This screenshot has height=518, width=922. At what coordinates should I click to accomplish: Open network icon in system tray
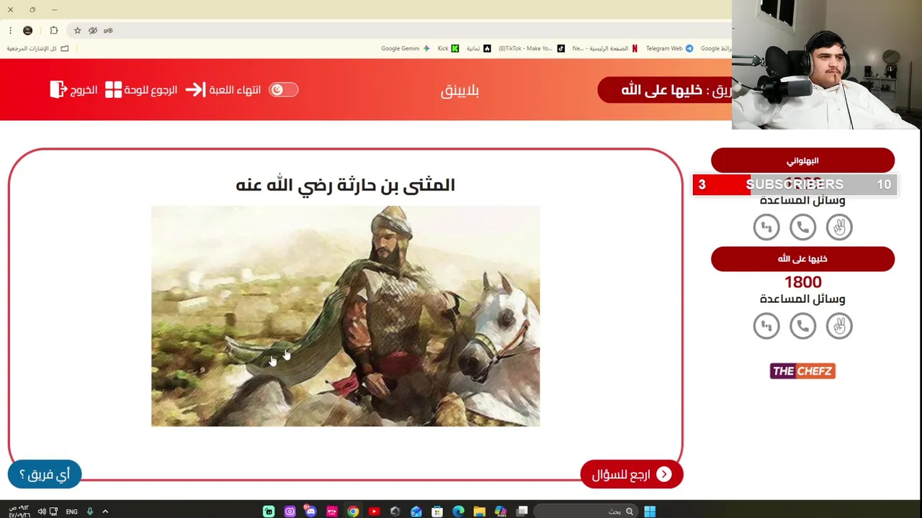[53, 512]
